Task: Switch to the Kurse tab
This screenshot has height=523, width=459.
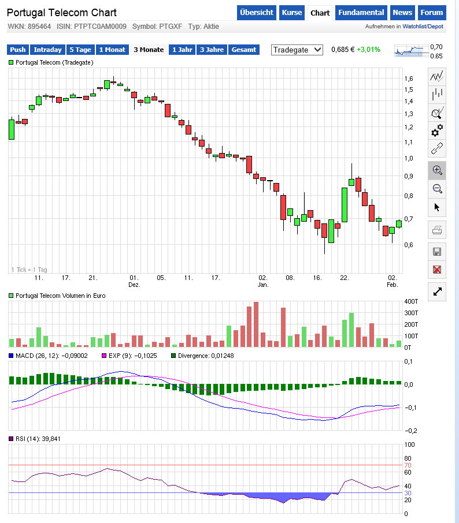Action: (291, 13)
